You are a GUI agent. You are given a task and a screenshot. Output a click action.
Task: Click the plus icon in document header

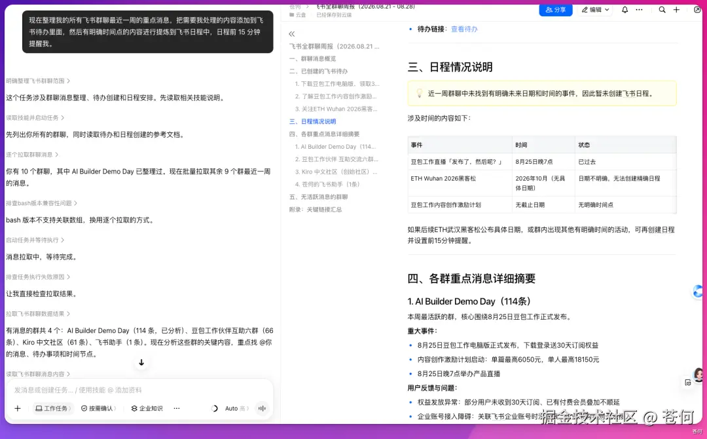pos(676,9)
